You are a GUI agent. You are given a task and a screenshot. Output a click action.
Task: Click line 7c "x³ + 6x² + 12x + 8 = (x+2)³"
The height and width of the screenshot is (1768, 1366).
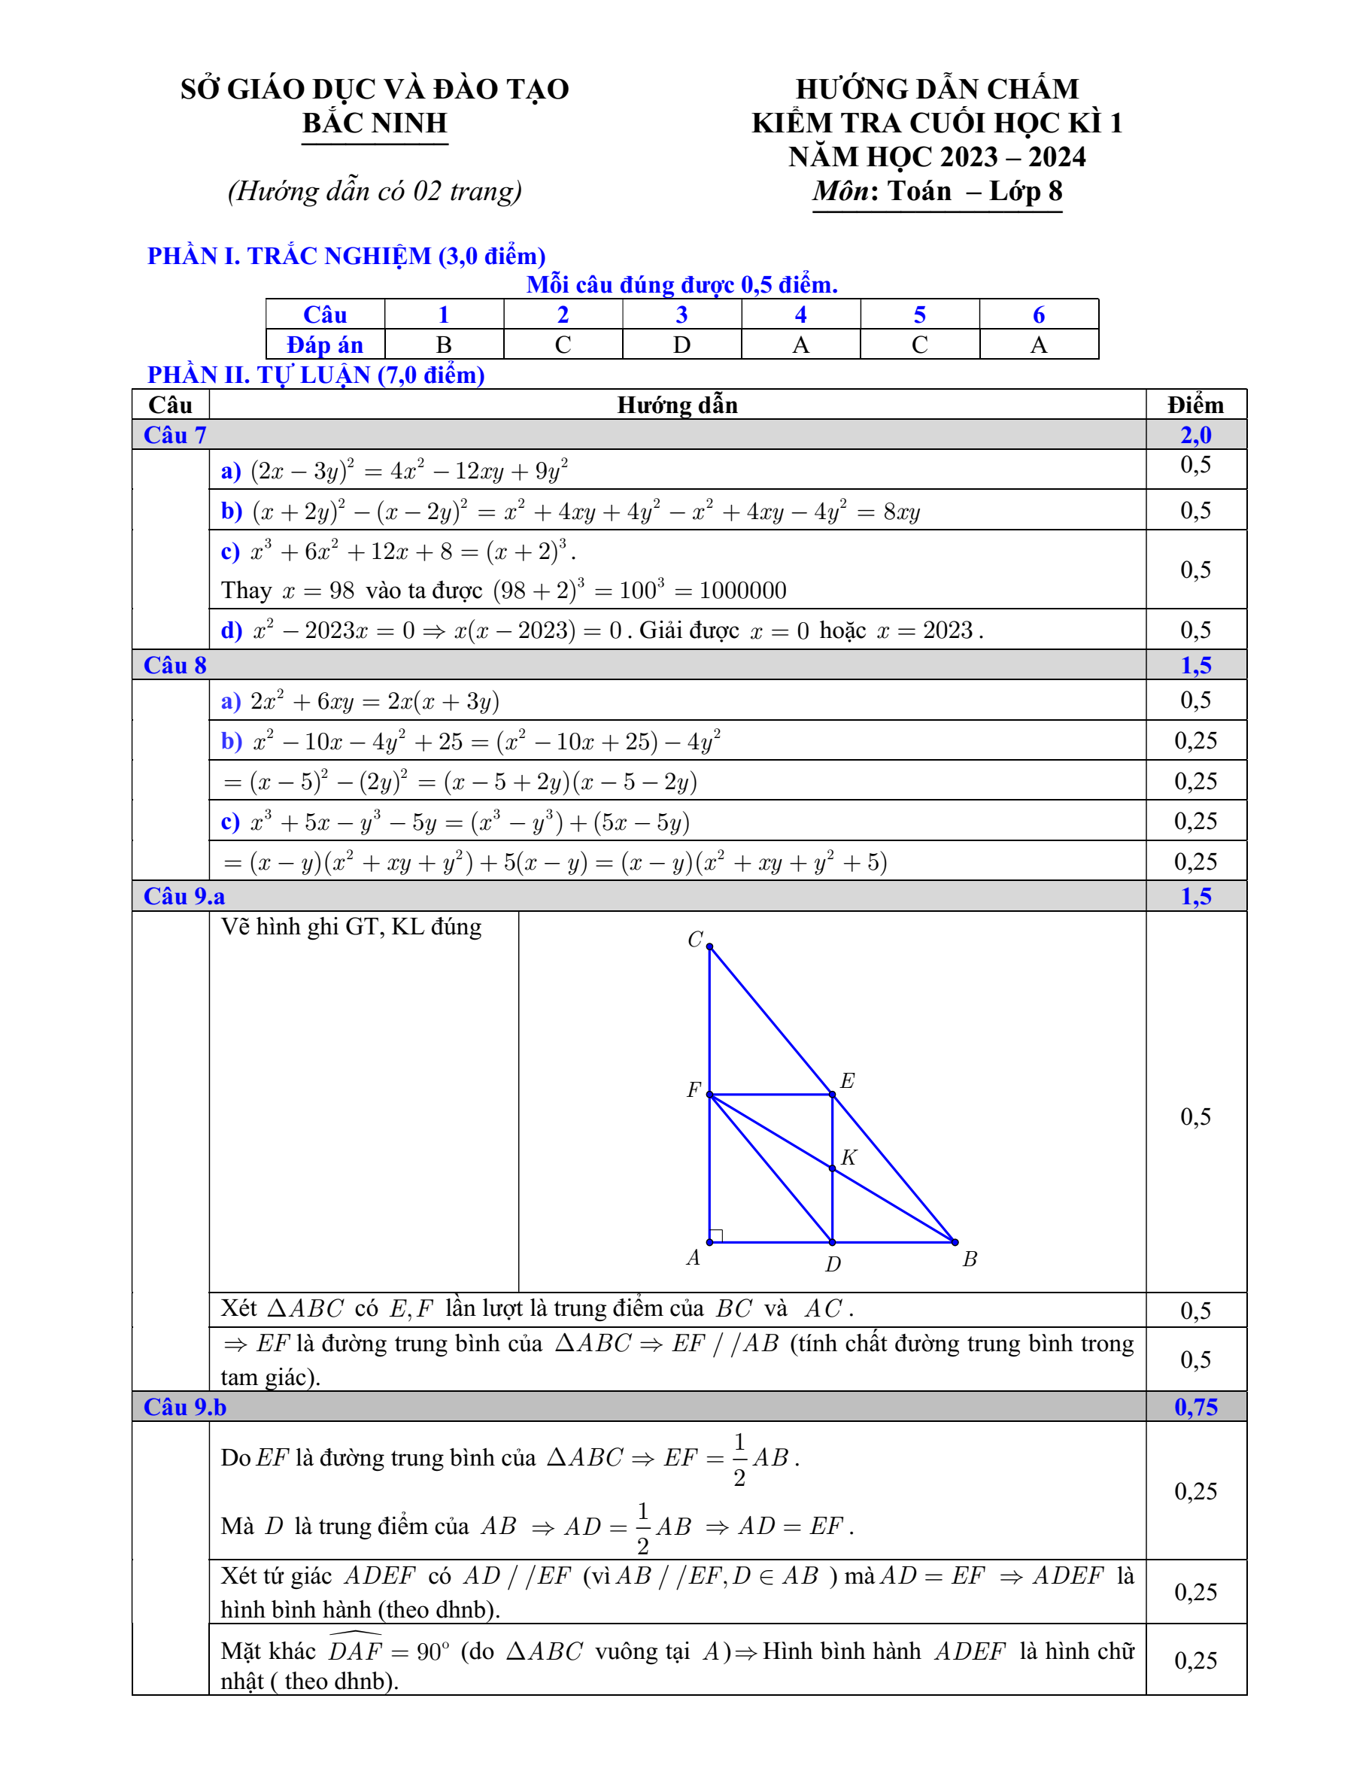[x=398, y=551]
